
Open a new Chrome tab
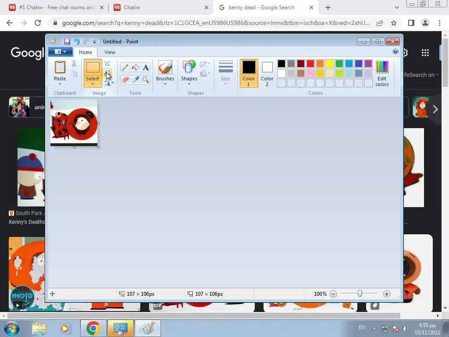328,8
